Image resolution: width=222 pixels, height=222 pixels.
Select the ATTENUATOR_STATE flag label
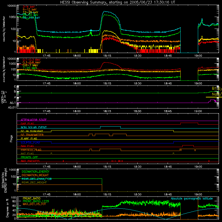tap(34, 120)
